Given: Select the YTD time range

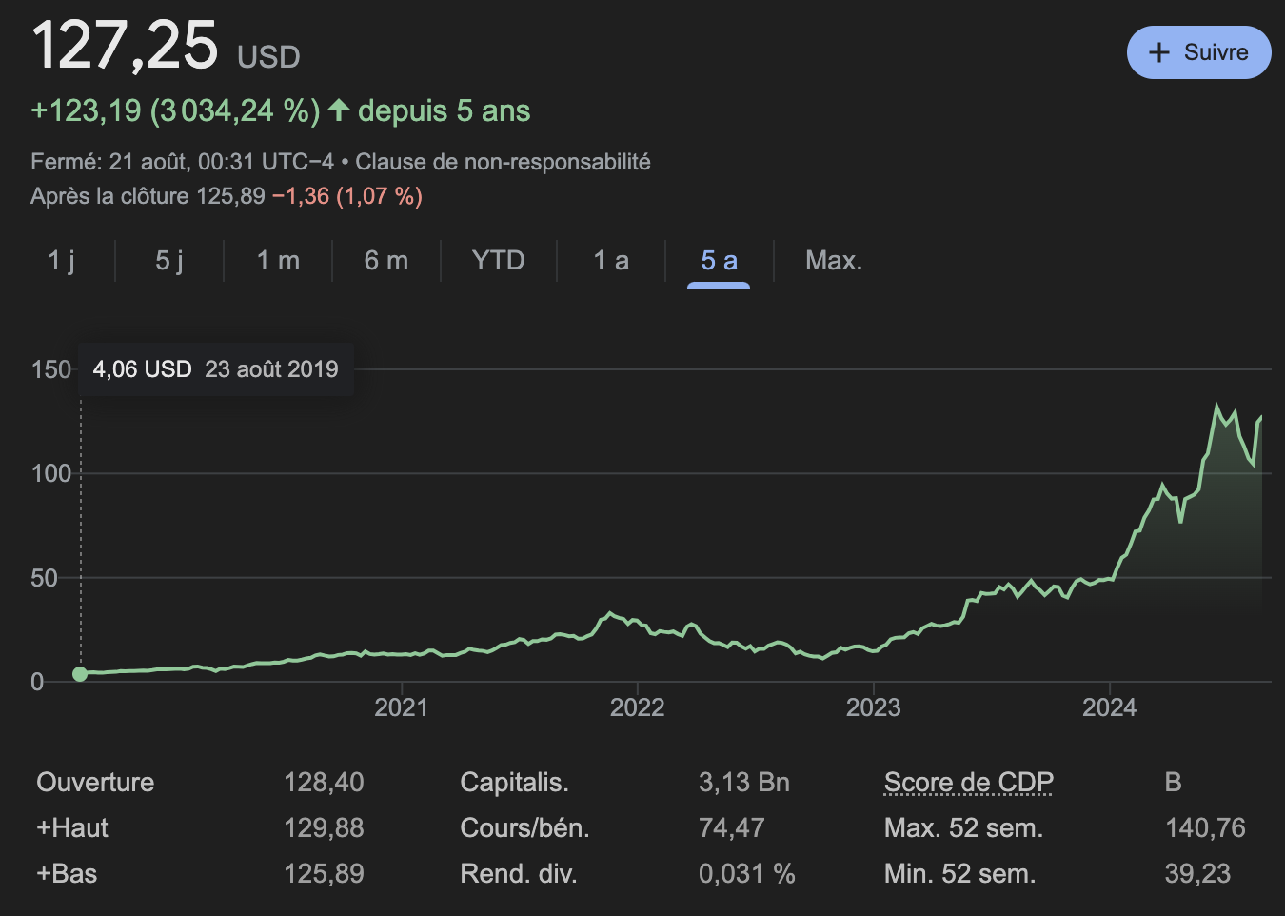Looking at the screenshot, I should [498, 260].
